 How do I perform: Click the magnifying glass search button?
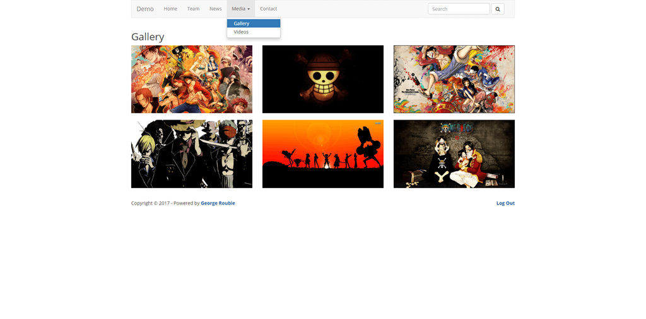pyautogui.click(x=497, y=9)
